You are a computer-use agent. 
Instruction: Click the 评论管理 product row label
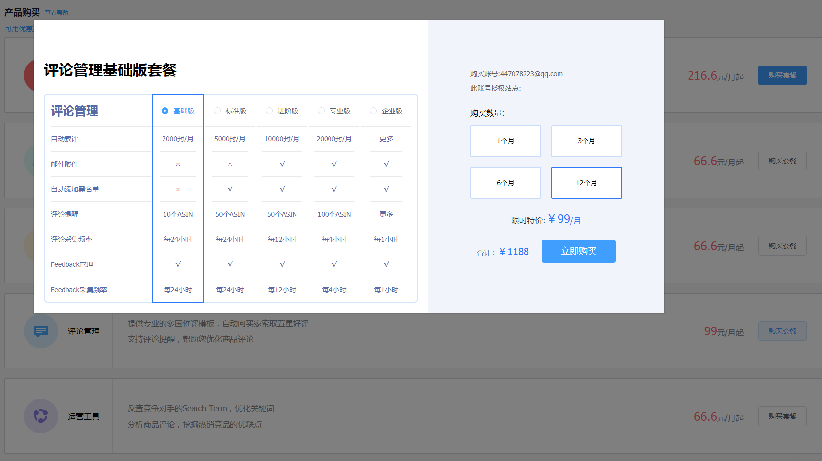[84, 331]
